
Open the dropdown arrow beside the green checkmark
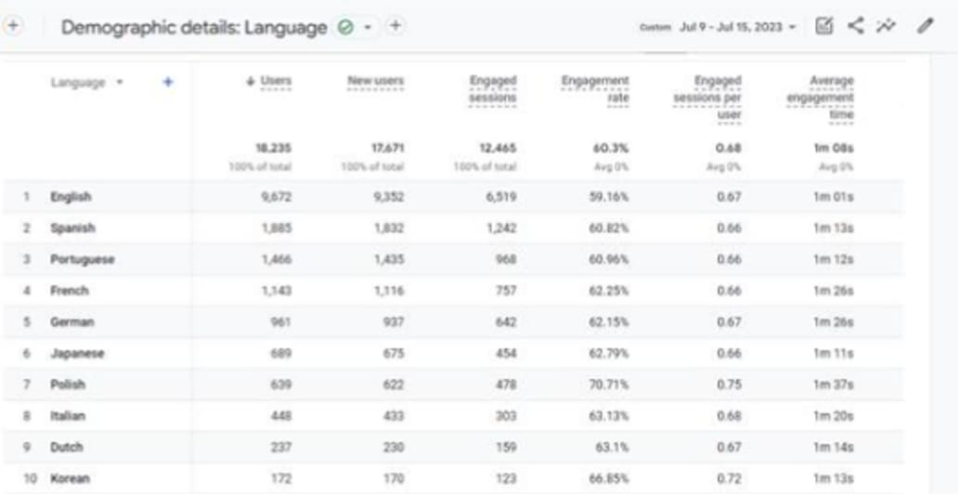368,27
